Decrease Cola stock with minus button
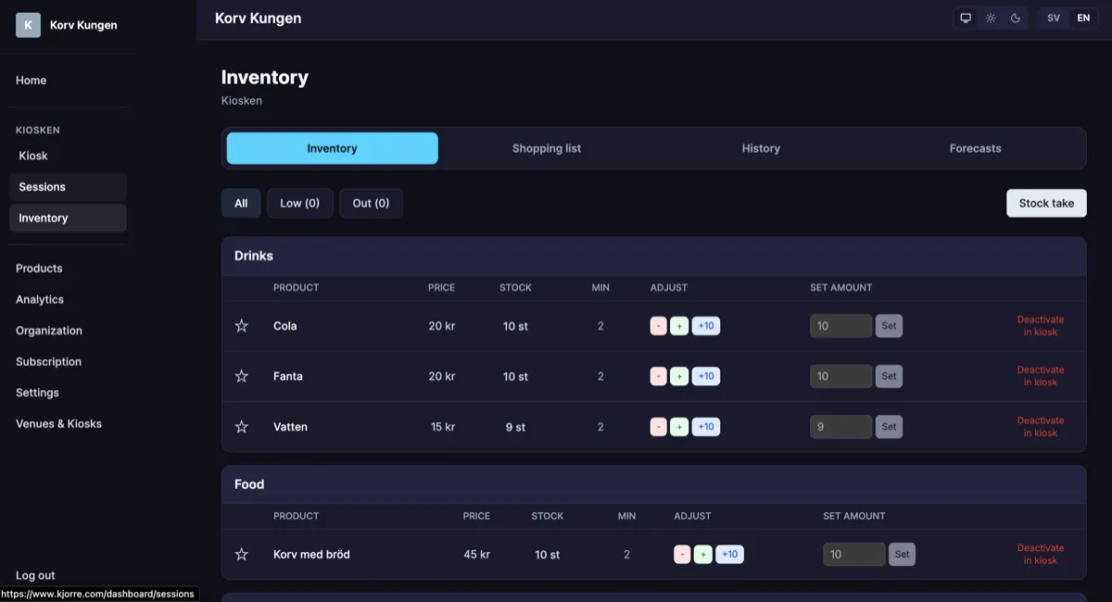The image size is (1112, 602). pyautogui.click(x=658, y=326)
